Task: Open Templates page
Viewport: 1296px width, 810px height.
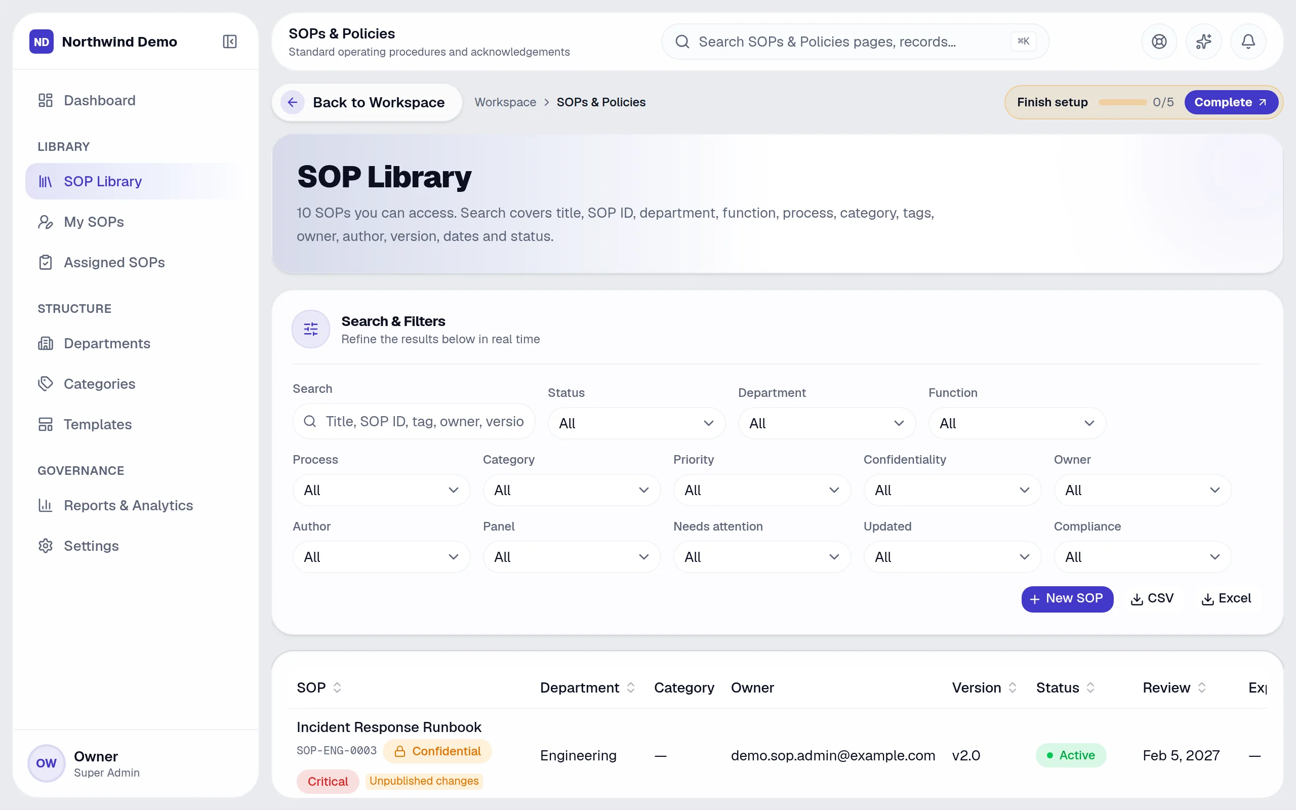Action: click(x=136, y=424)
